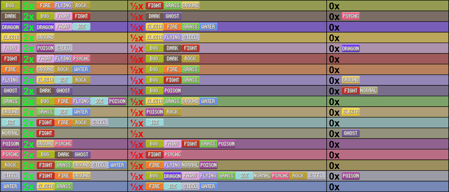Screen dimensions: 449x192
Task: Click ICE badge in ICE row's ½x column
Action: point(155,122)
